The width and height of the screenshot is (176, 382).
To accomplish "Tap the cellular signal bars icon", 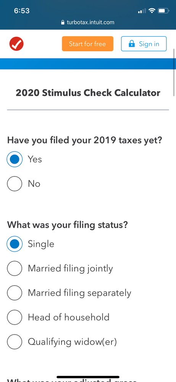I will (x=142, y=11).
